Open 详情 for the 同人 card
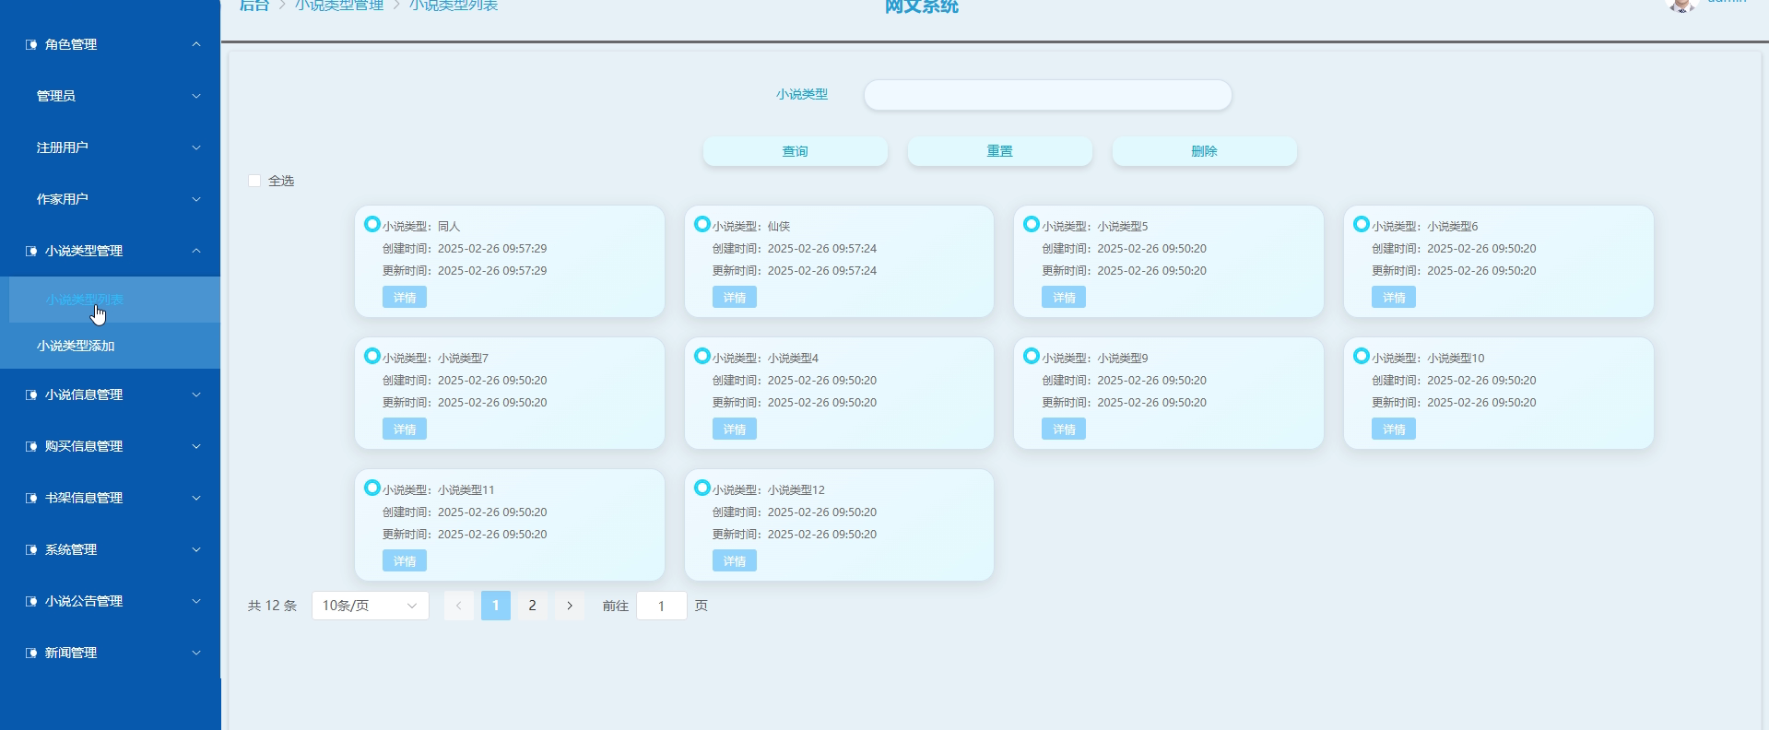Image resolution: width=1769 pixels, height=730 pixels. [405, 298]
